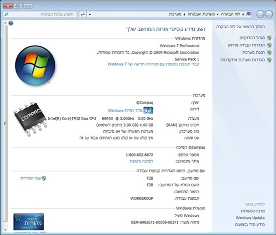
Task: Open הגדרות מערכת מתקדמות advanced settings link
Action: pos(242,60)
